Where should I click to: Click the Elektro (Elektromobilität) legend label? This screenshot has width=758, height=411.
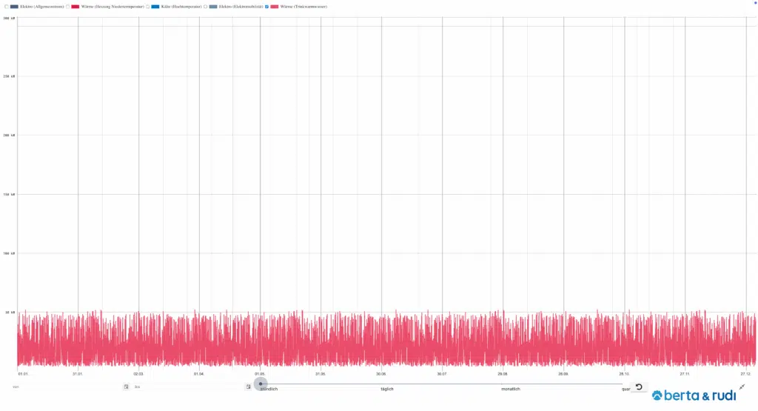tap(241, 6)
